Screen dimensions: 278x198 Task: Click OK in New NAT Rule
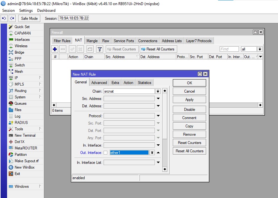coord(190,83)
